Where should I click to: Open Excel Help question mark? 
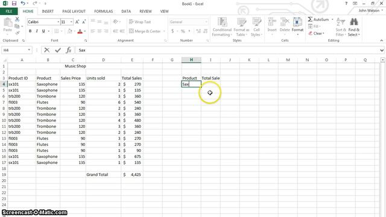346,4
